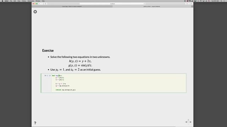Click Safari's forward navigation button
227x127 pixels.
[x=42, y=4]
